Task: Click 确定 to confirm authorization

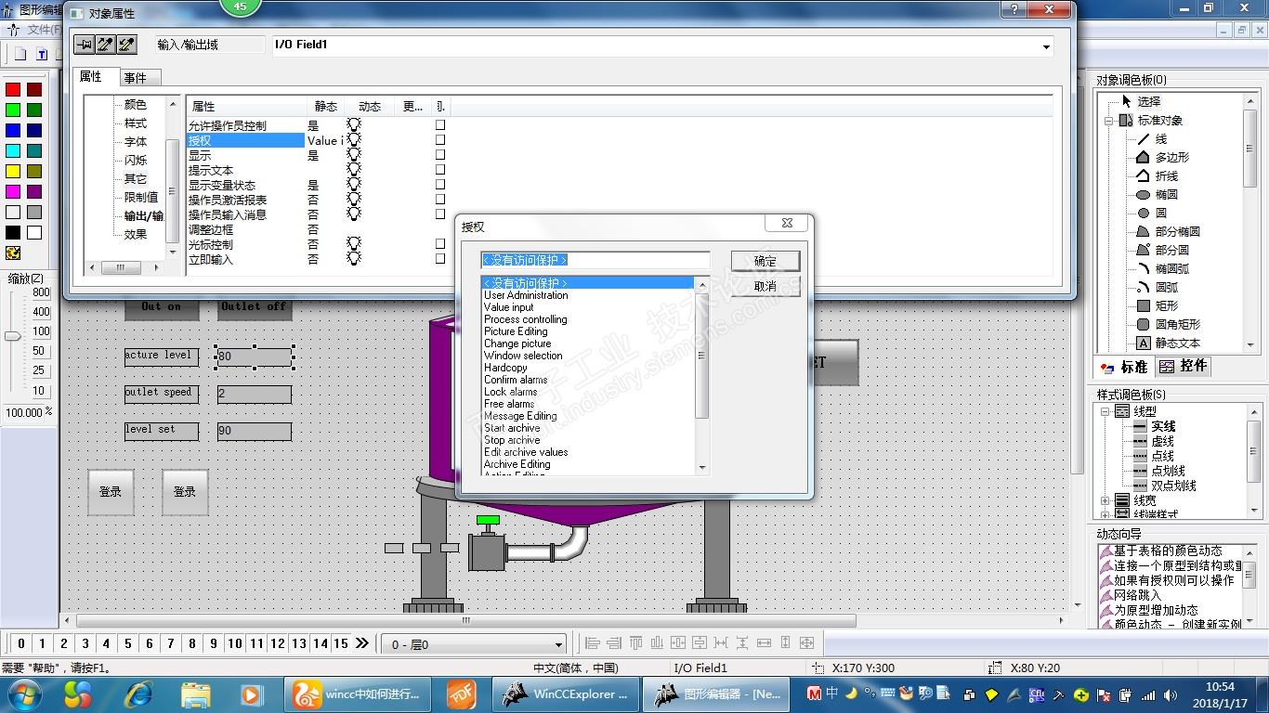Action: coord(765,261)
